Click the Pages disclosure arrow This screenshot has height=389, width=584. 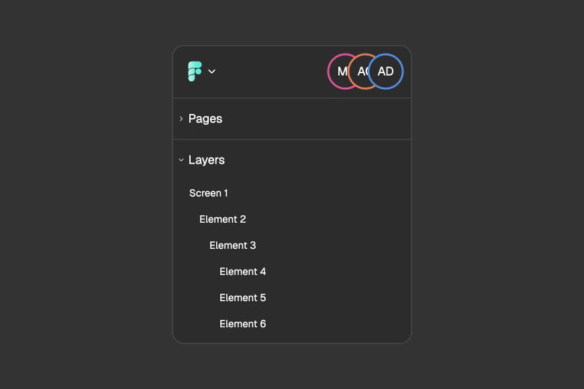tap(181, 119)
